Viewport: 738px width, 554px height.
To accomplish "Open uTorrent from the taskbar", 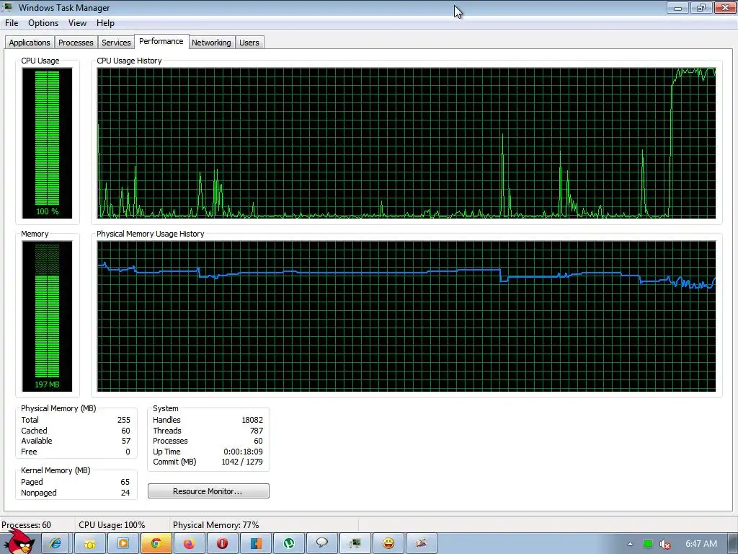I will pyautogui.click(x=288, y=544).
